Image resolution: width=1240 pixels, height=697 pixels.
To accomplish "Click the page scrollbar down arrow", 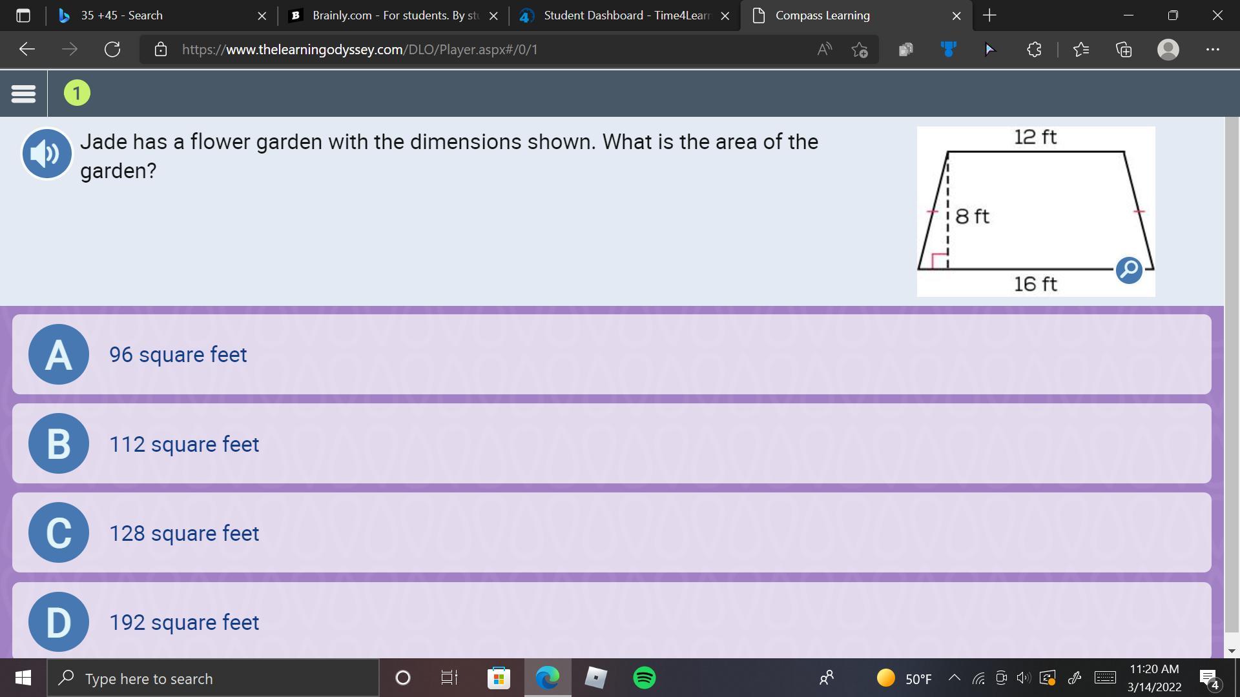I will coord(1232,651).
